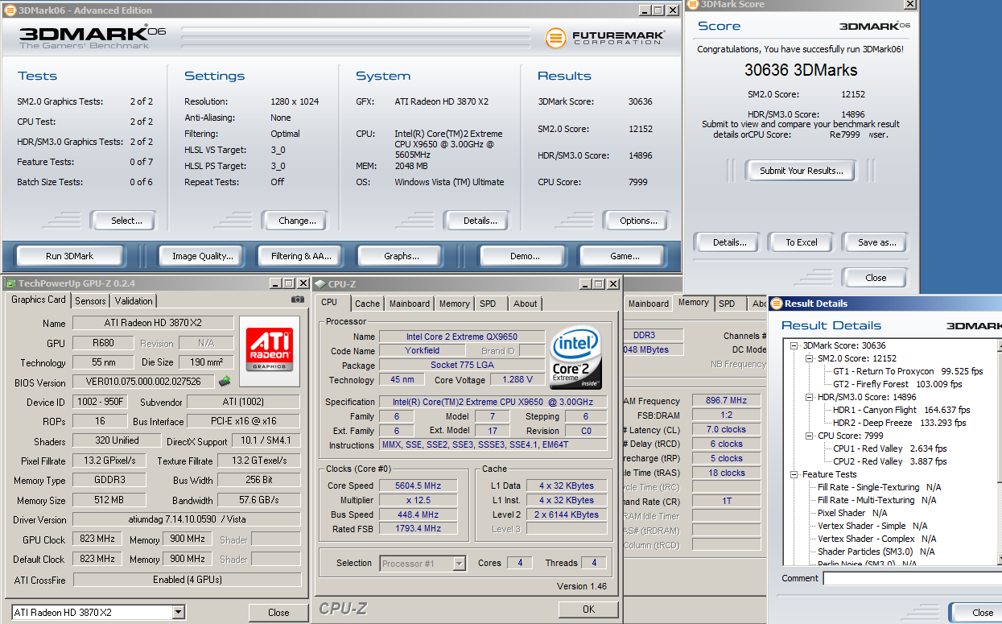Image resolution: width=1002 pixels, height=624 pixels.
Task: Click GPU-Z title bar application icon
Action: coord(10,283)
